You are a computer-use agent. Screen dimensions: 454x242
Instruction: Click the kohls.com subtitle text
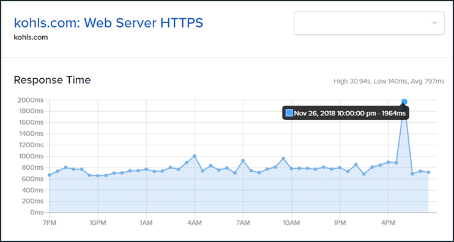[x=31, y=37]
